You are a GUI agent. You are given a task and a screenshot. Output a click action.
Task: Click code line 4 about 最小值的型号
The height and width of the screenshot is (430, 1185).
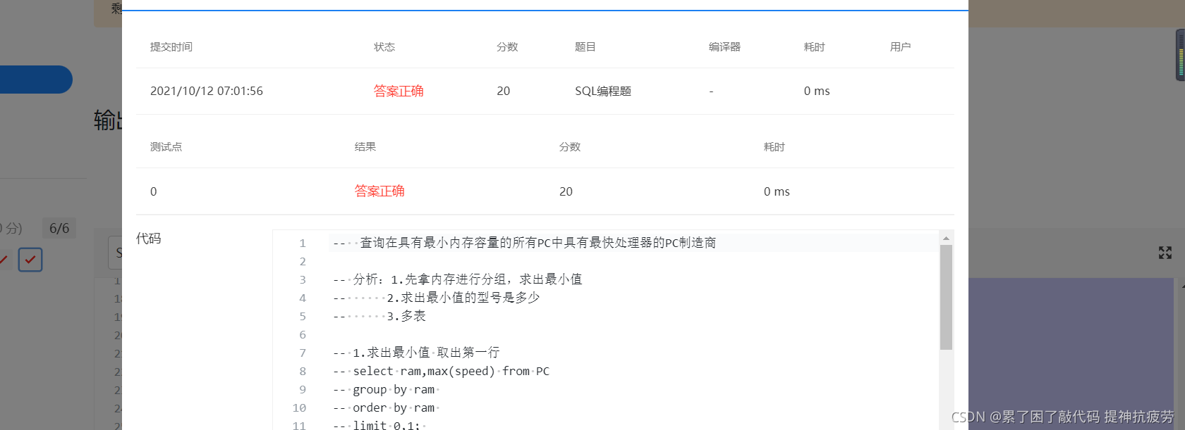coord(437,298)
